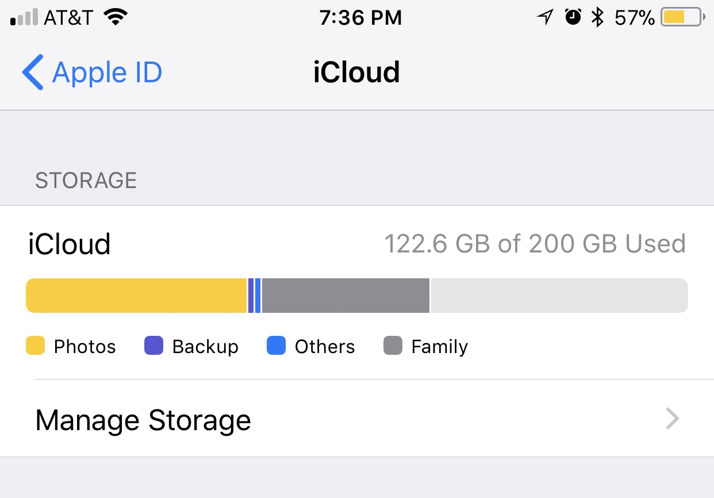
Task: Tap the Wi-Fi status icon
Action: [116, 18]
